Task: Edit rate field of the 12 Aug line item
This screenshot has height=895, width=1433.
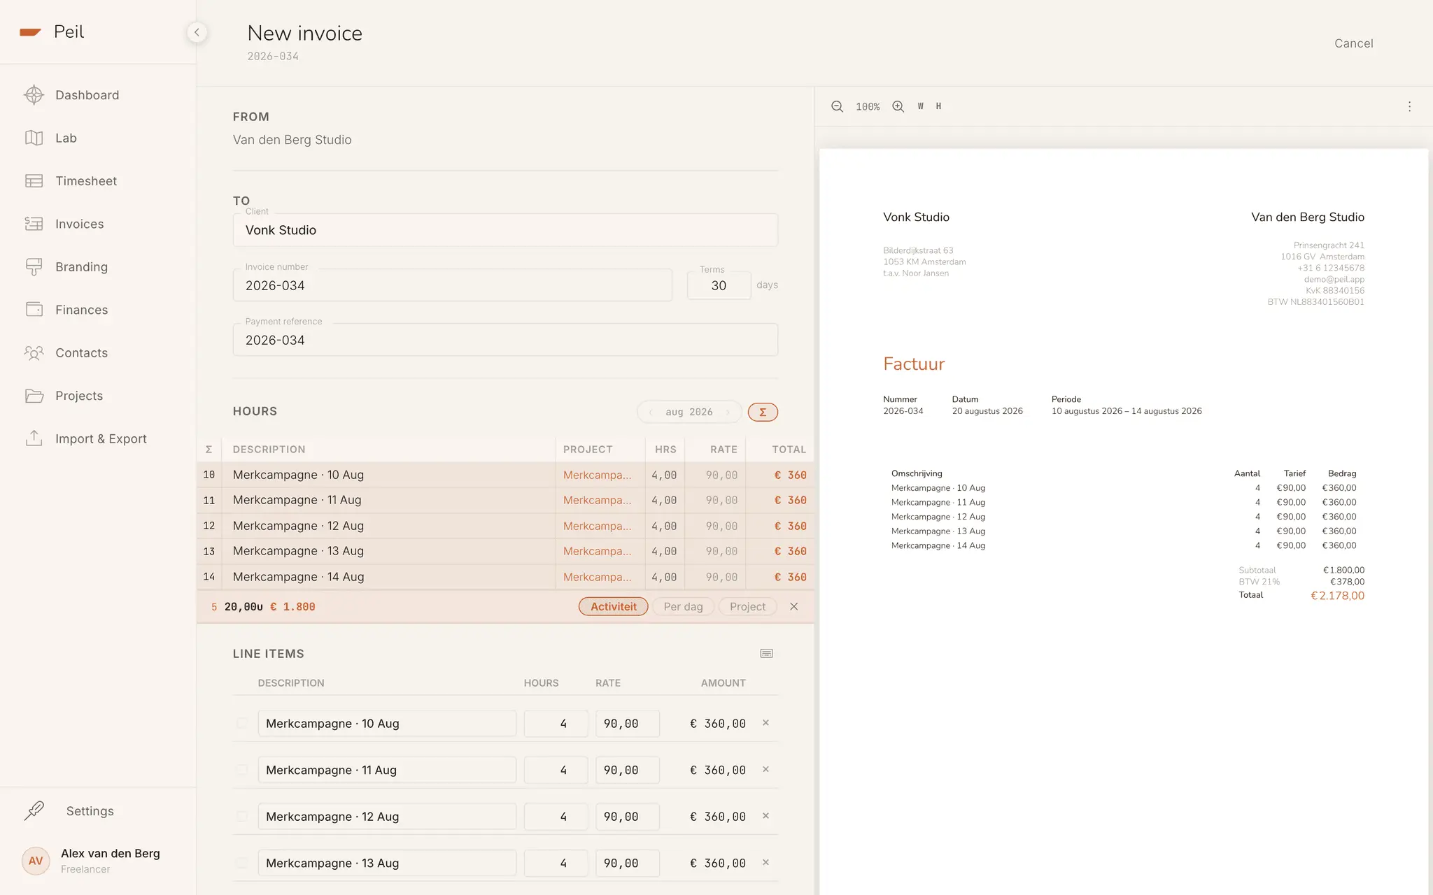Action: [627, 817]
